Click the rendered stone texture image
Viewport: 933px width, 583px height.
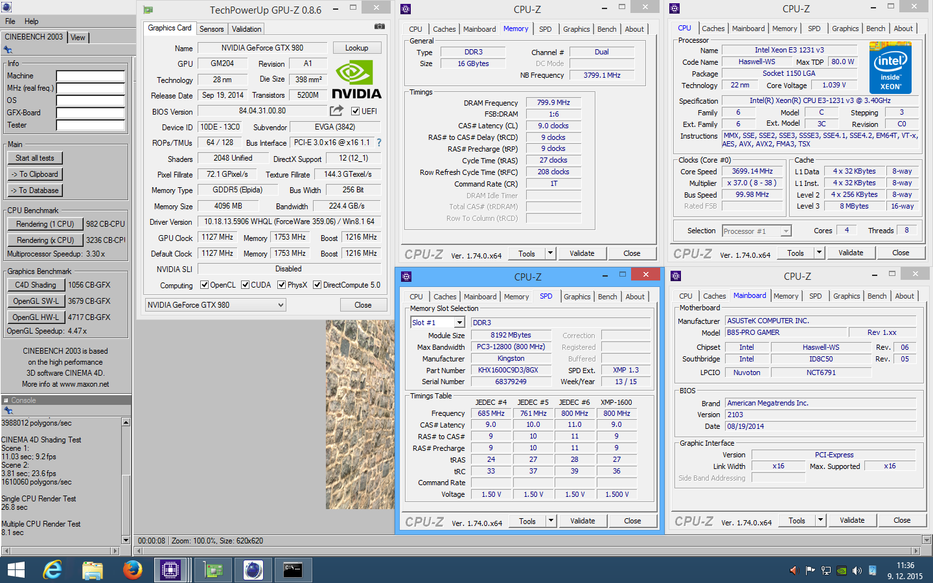tap(360, 415)
